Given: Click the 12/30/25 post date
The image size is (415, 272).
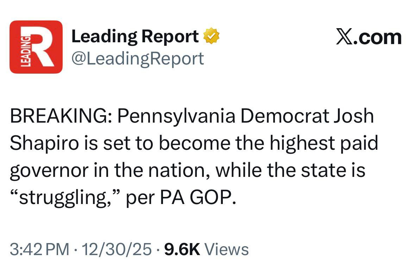Looking at the screenshot, I should (117, 249).
